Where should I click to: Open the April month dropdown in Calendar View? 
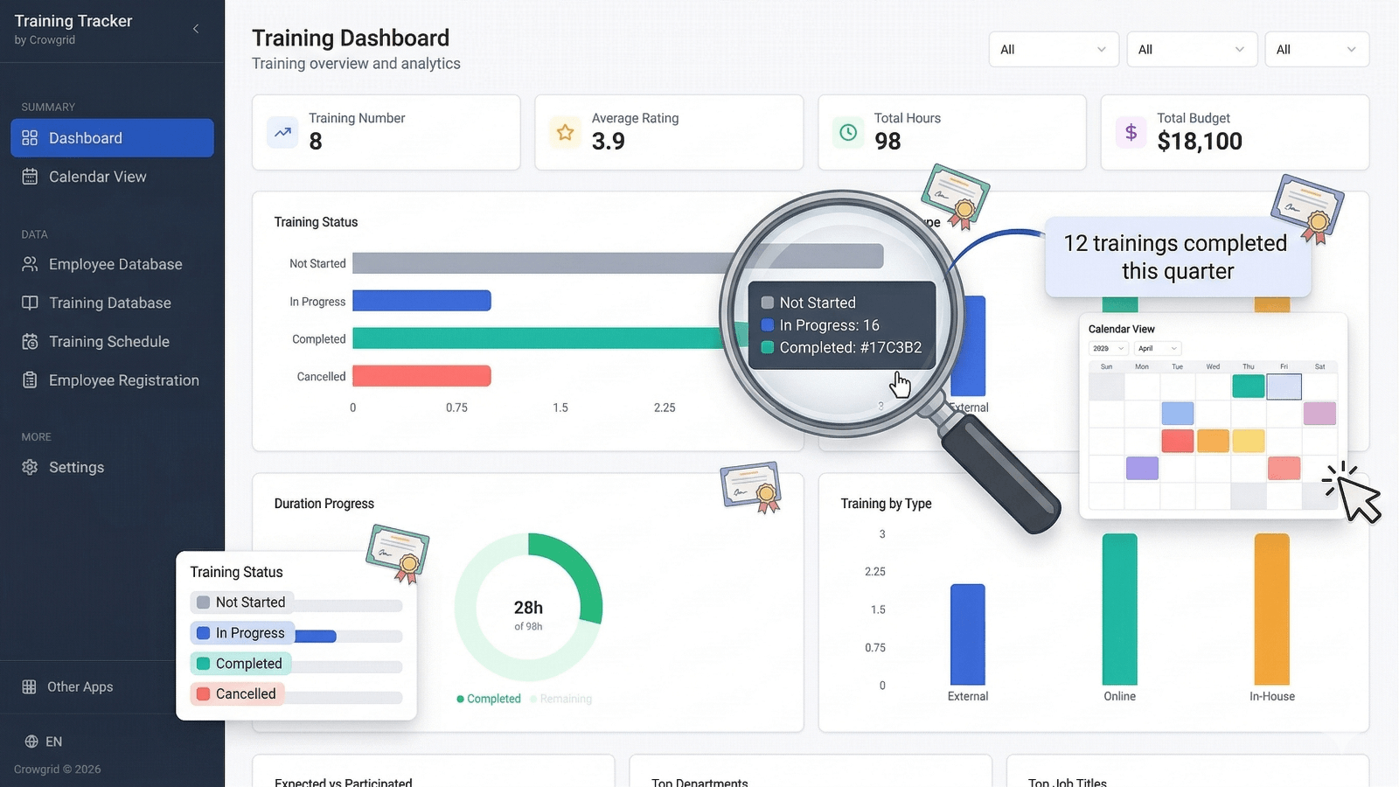[1158, 348]
